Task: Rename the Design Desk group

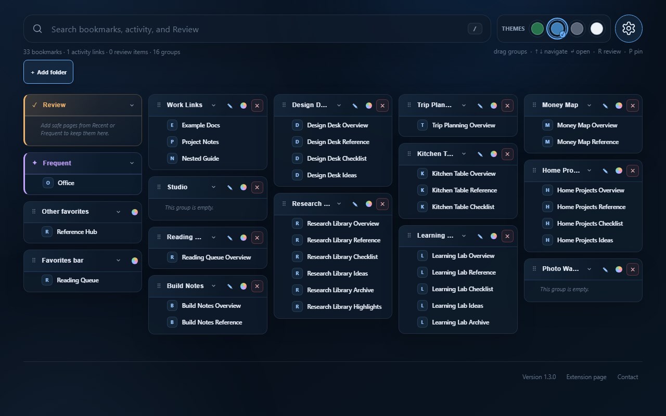Action: point(355,106)
